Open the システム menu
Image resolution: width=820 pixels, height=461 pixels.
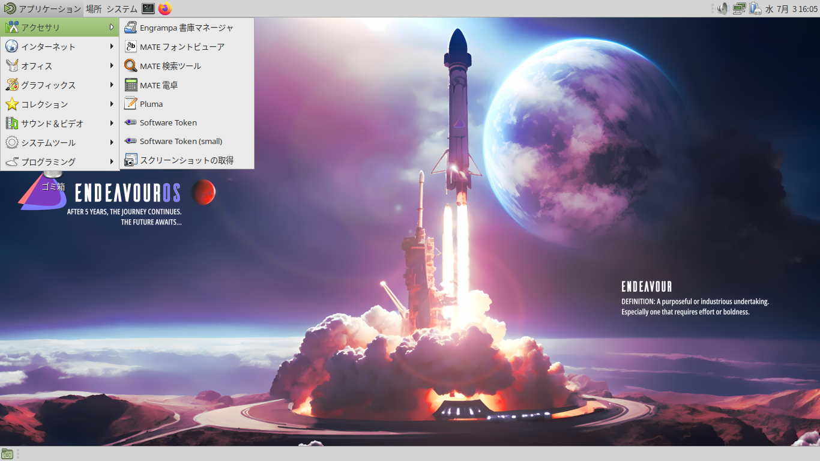[122, 9]
